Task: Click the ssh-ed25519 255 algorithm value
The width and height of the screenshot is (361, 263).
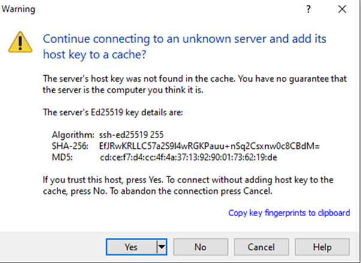Action: tap(131, 135)
